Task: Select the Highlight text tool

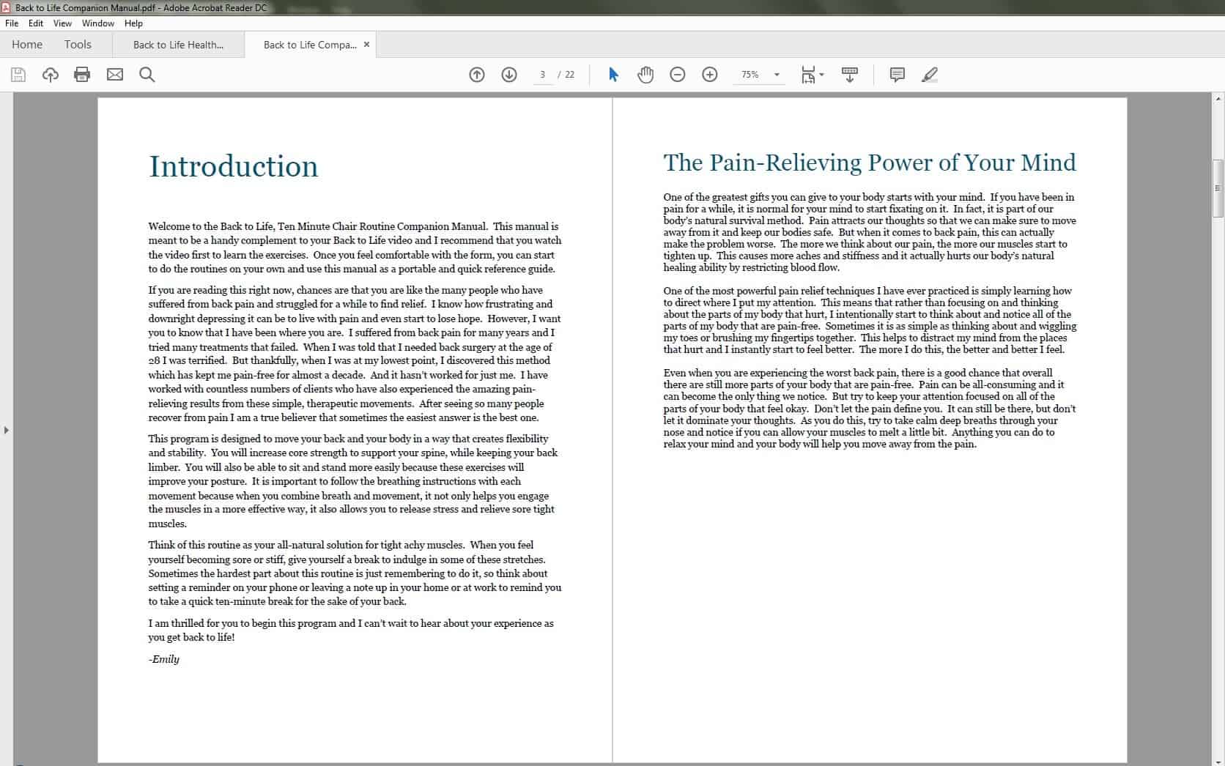Action: pyautogui.click(x=929, y=74)
